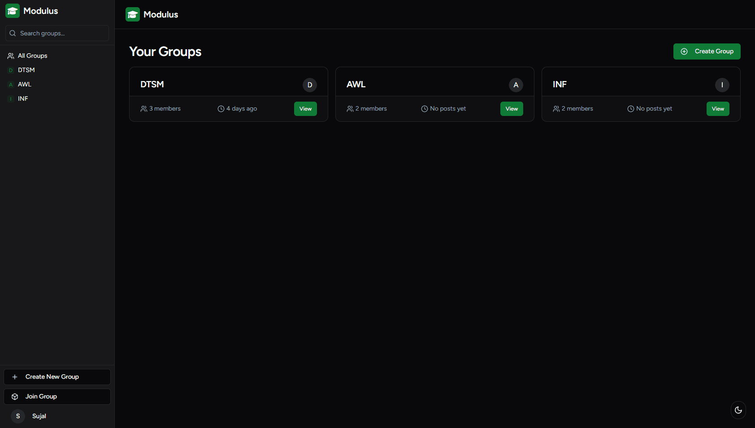Screen dimensions: 755x428
Task: Click the DTSM card's D avatar badge
Action: (x=309, y=85)
